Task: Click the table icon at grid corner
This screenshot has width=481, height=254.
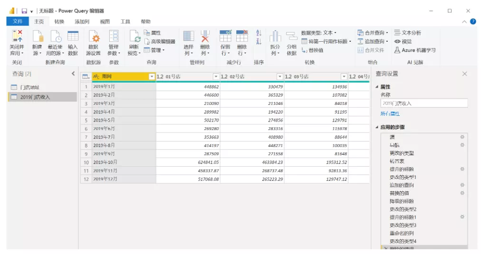Action: click(x=86, y=76)
